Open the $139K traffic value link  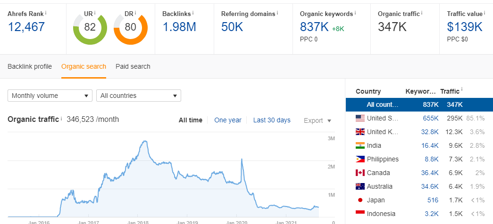[x=465, y=27]
